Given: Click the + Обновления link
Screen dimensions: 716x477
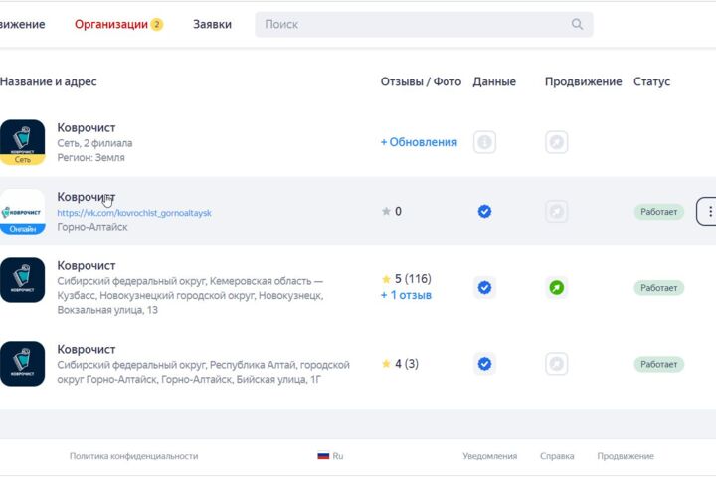Looking at the screenshot, I should (x=419, y=142).
